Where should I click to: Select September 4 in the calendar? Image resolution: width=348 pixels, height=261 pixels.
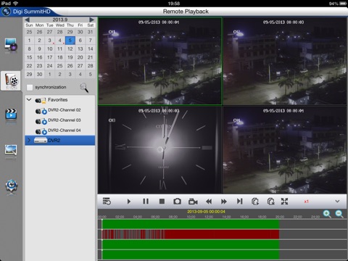coord(60,41)
